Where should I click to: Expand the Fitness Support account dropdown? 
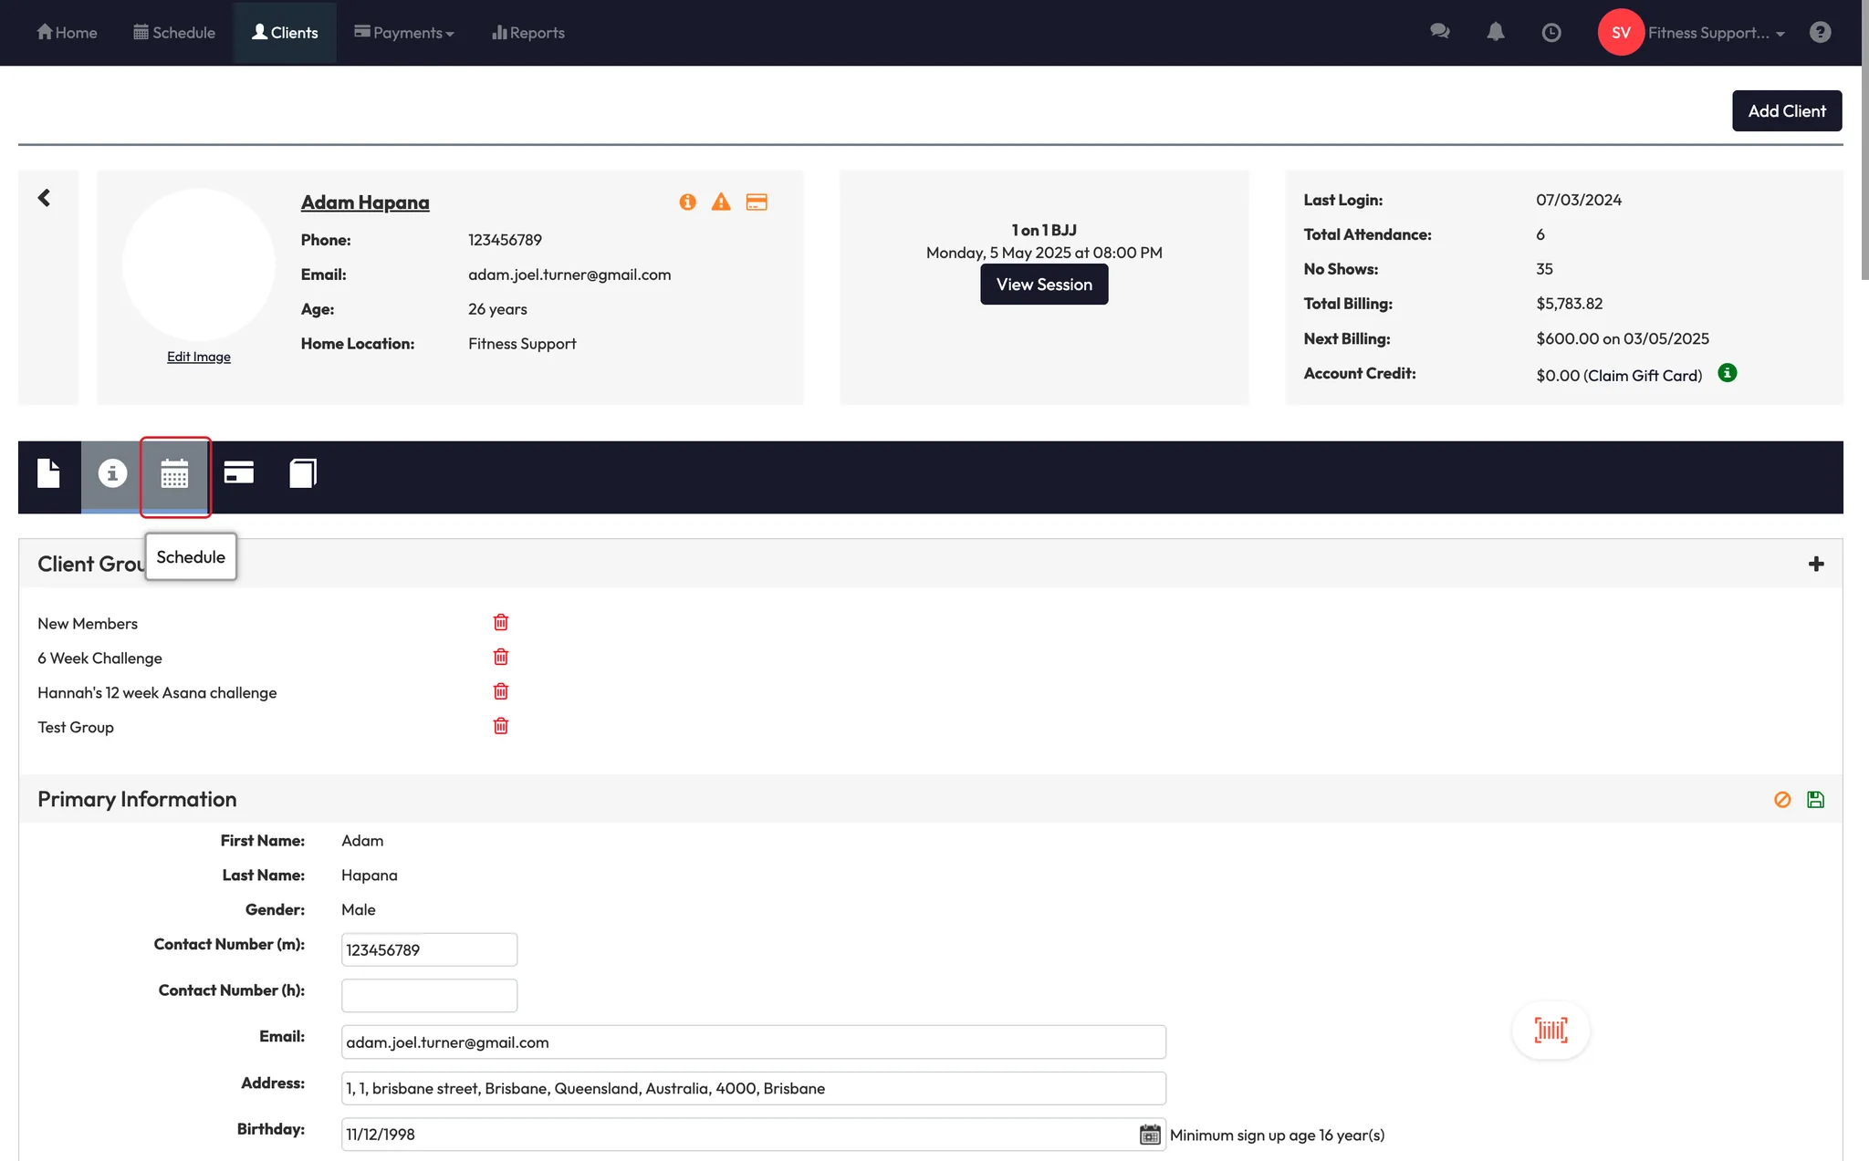click(x=1716, y=33)
